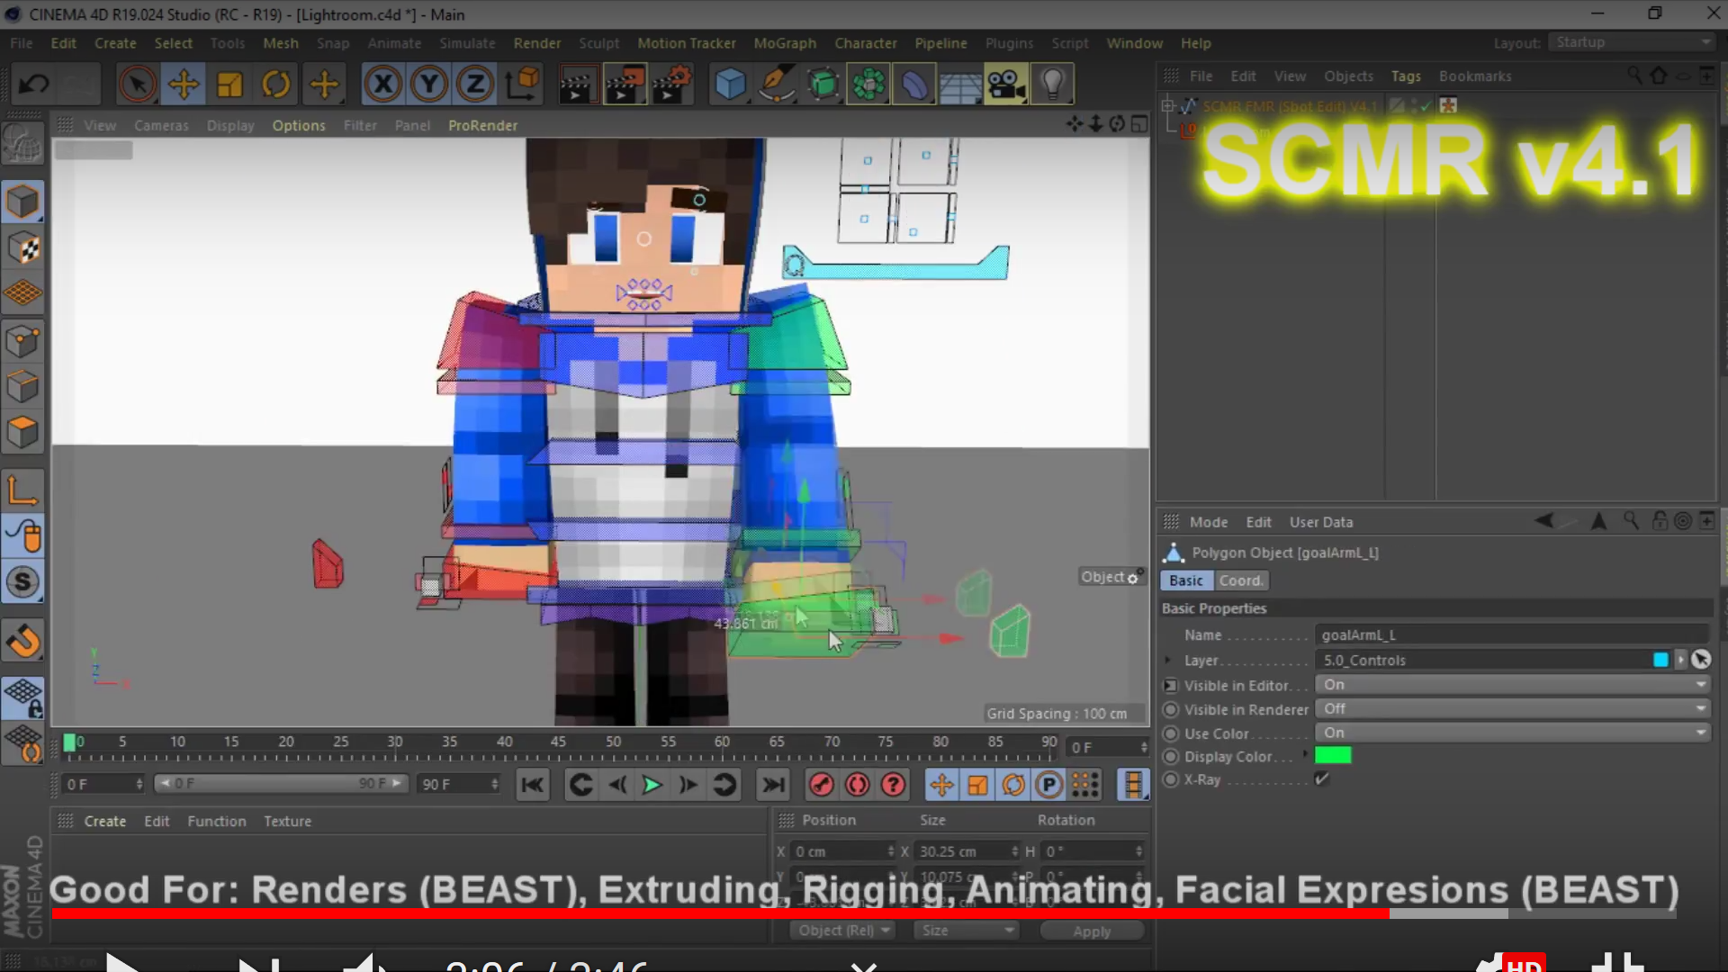Toggle Display Color animation dot
The width and height of the screenshot is (1728, 972).
pos(1170,757)
